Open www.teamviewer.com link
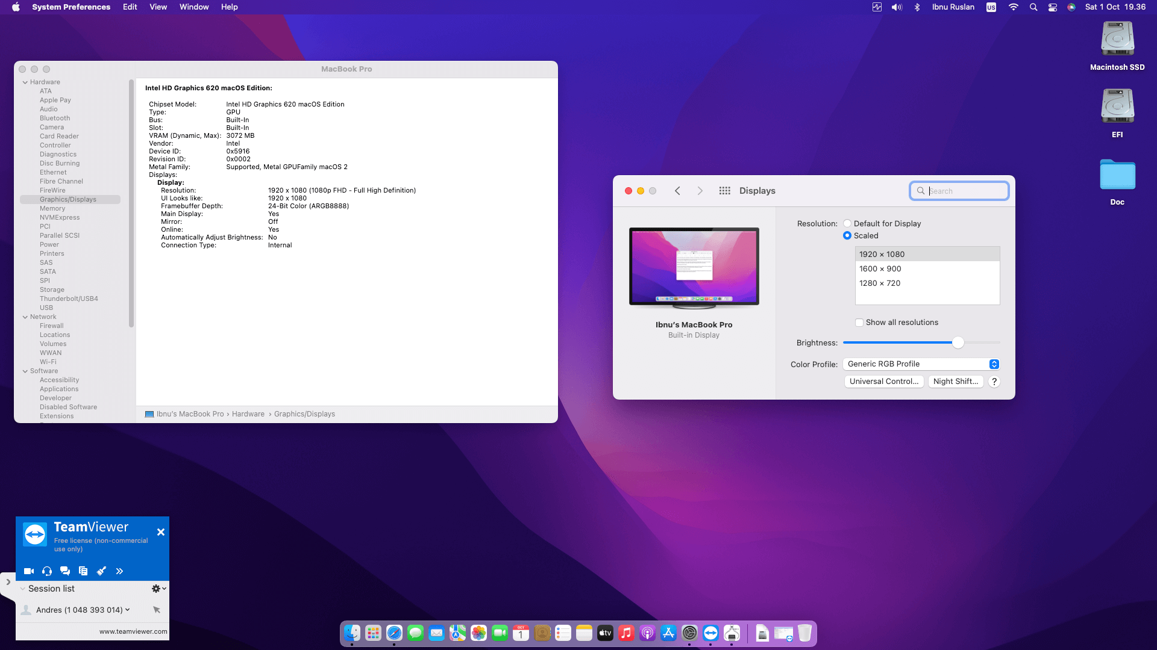 (133, 631)
